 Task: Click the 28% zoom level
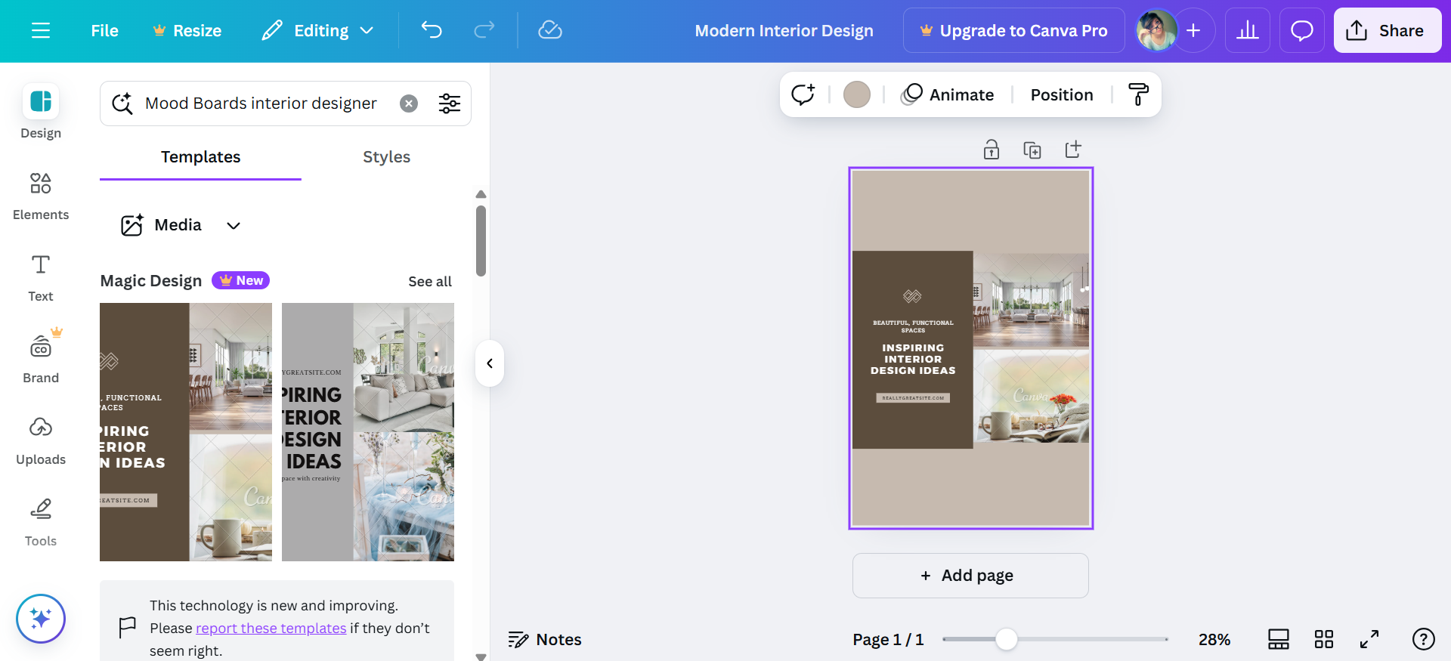[x=1214, y=640]
